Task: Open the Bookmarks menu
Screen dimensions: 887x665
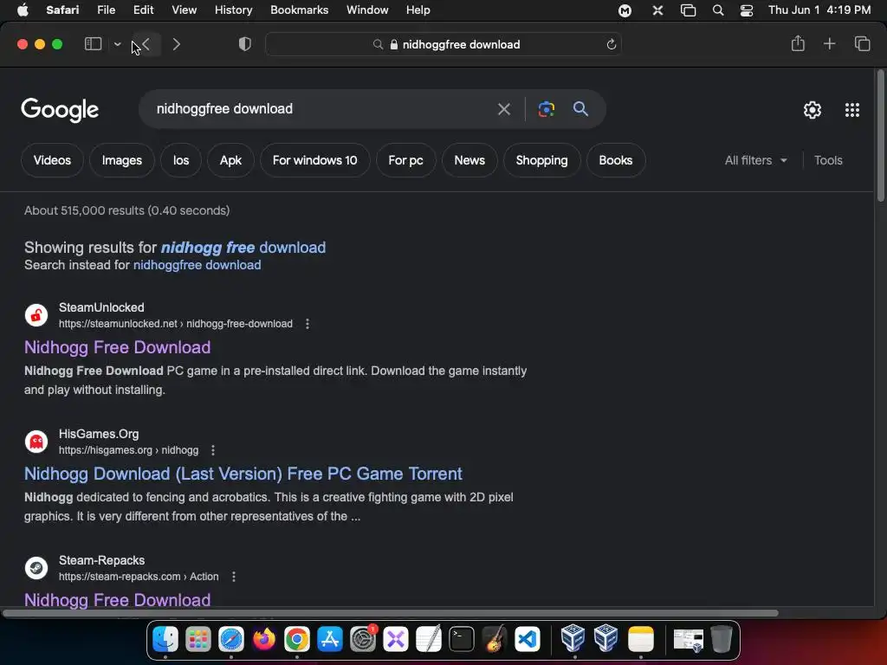Action: tap(299, 10)
